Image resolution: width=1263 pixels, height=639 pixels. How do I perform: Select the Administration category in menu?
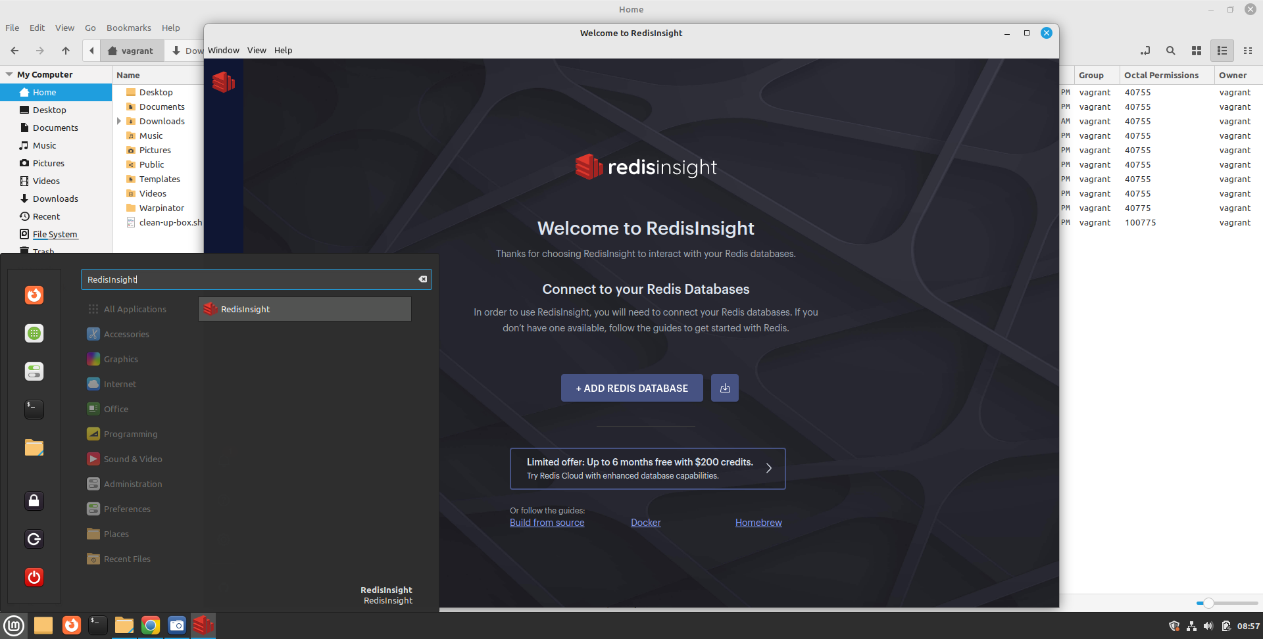coord(133,484)
